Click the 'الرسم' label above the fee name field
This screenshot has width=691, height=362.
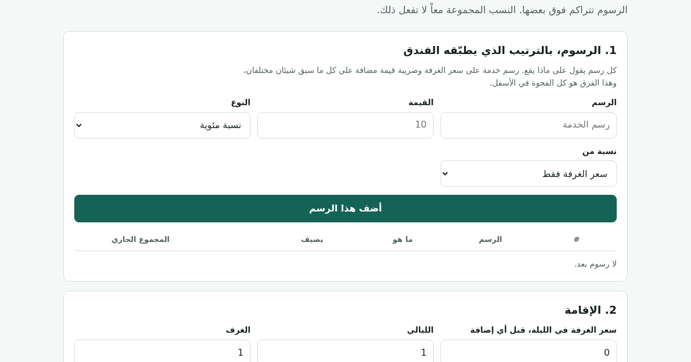(x=604, y=102)
